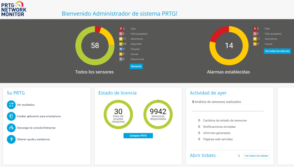
Task: Open the Obtener ayuda y asistencia link
Action: coord(33,139)
